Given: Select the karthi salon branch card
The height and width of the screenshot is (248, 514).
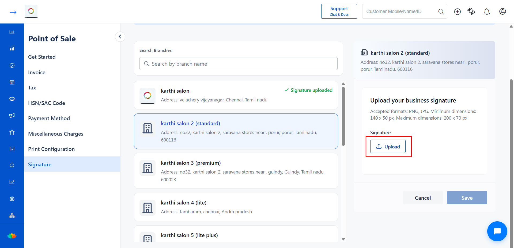Looking at the screenshot, I should pyautogui.click(x=236, y=95).
